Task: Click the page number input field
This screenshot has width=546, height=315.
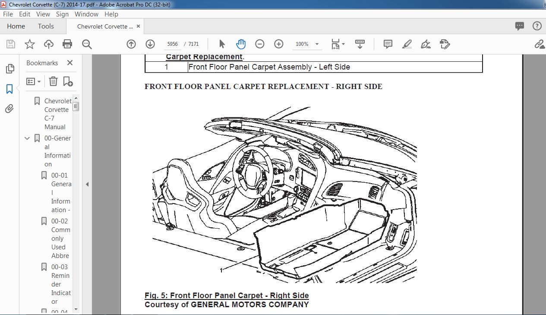Action: click(172, 44)
